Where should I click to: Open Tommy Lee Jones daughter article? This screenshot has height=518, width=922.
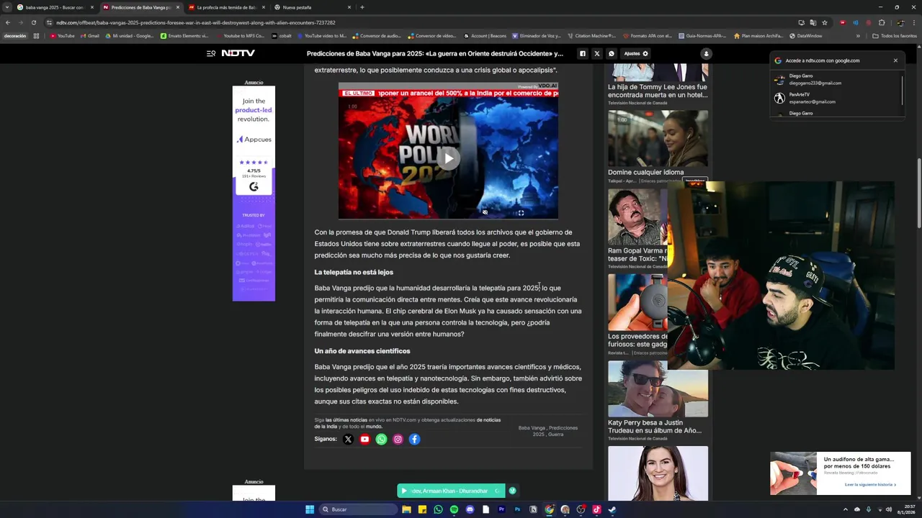pyautogui.click(x=658, y=91)
